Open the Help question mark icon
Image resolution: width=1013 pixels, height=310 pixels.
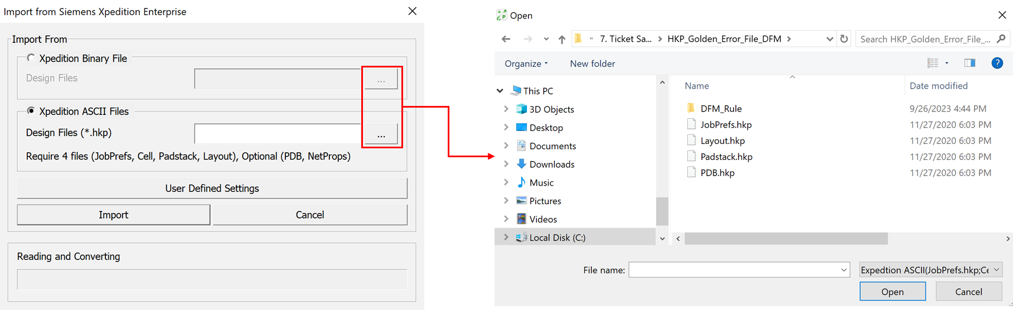pos(997,63)
